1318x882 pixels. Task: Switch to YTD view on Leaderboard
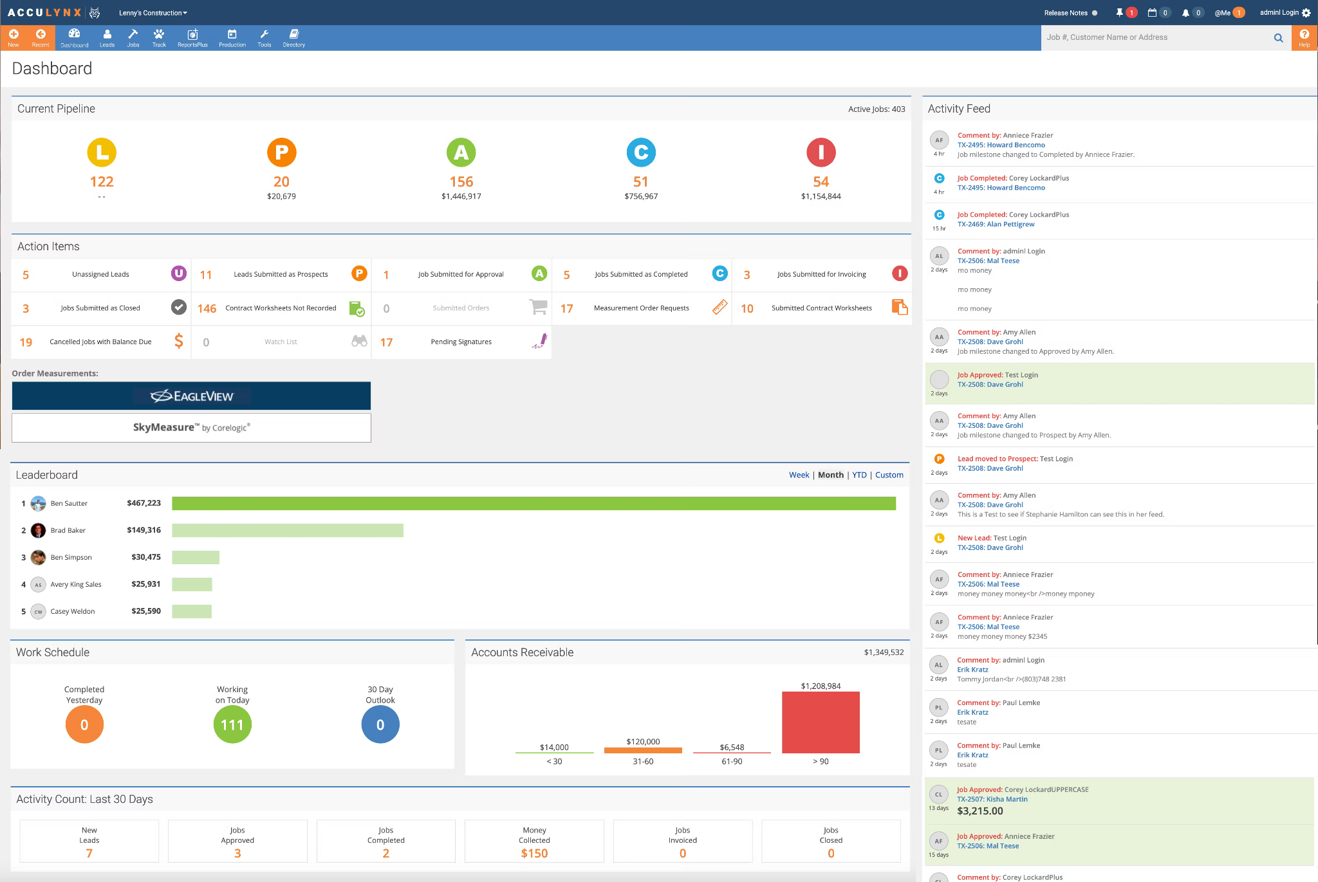point(857,475)
